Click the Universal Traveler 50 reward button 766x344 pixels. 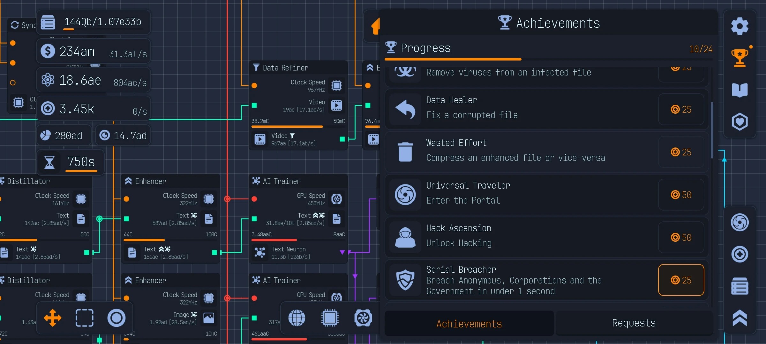point(681,195)
